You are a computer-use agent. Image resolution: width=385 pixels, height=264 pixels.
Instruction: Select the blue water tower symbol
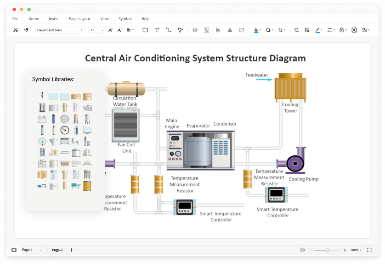(x=54, y=175)
